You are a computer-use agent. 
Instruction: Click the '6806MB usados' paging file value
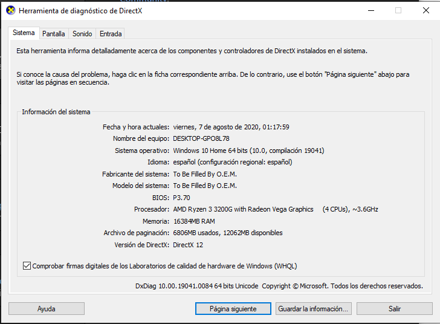(228, 233)
